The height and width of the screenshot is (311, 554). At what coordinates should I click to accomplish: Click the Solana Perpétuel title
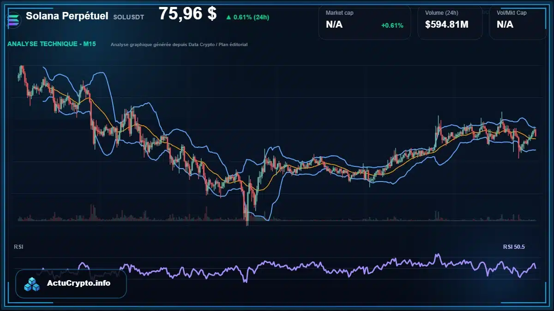(67, 16)
